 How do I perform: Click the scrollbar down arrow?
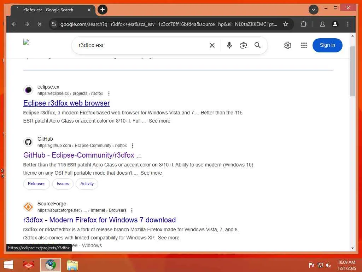[x=352, y=248]
